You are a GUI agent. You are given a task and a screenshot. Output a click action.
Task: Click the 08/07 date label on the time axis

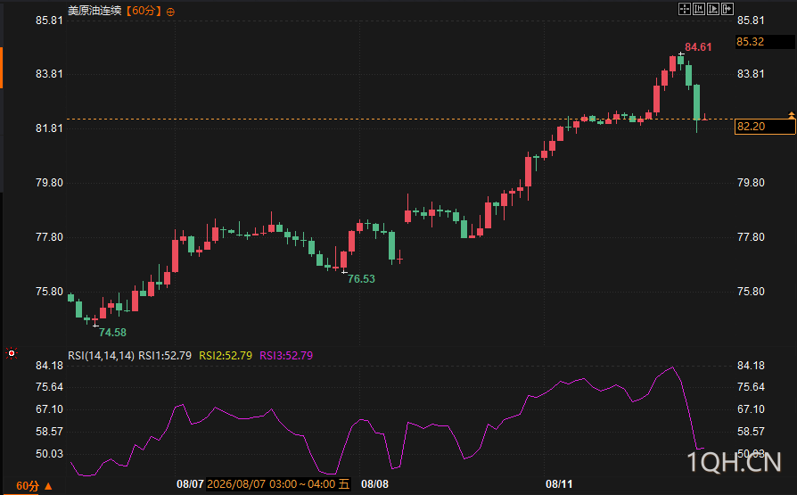point(190,483)
